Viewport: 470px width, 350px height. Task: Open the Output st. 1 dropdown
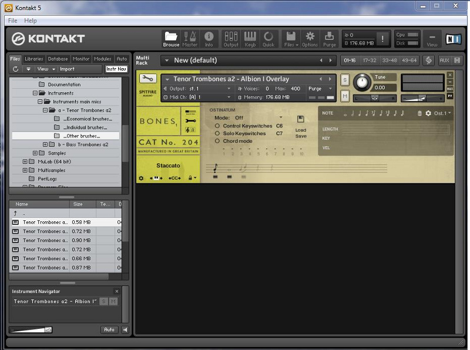tap(197, 89)
